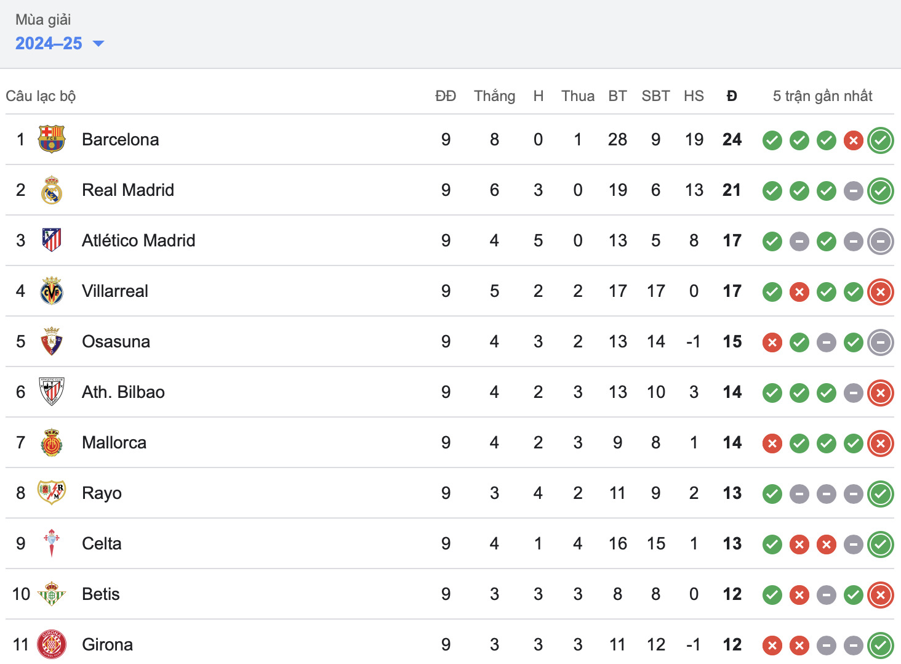Click the Thắng wins column header
The width and height of the screenshot is (901, 664).
point(494,96)
